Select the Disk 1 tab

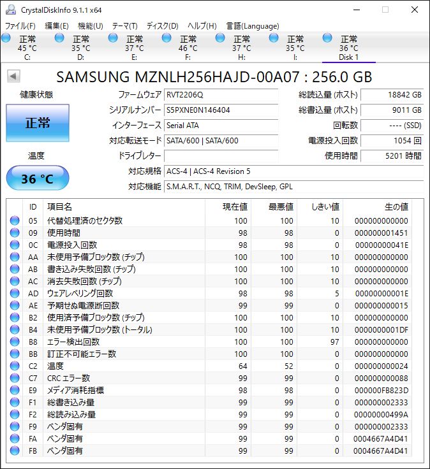349,48
